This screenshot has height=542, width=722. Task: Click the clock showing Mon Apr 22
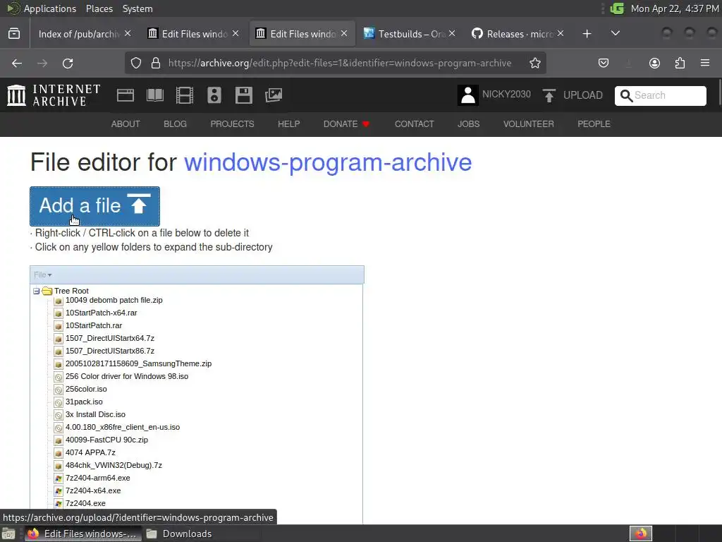click(x=675, y=8)
